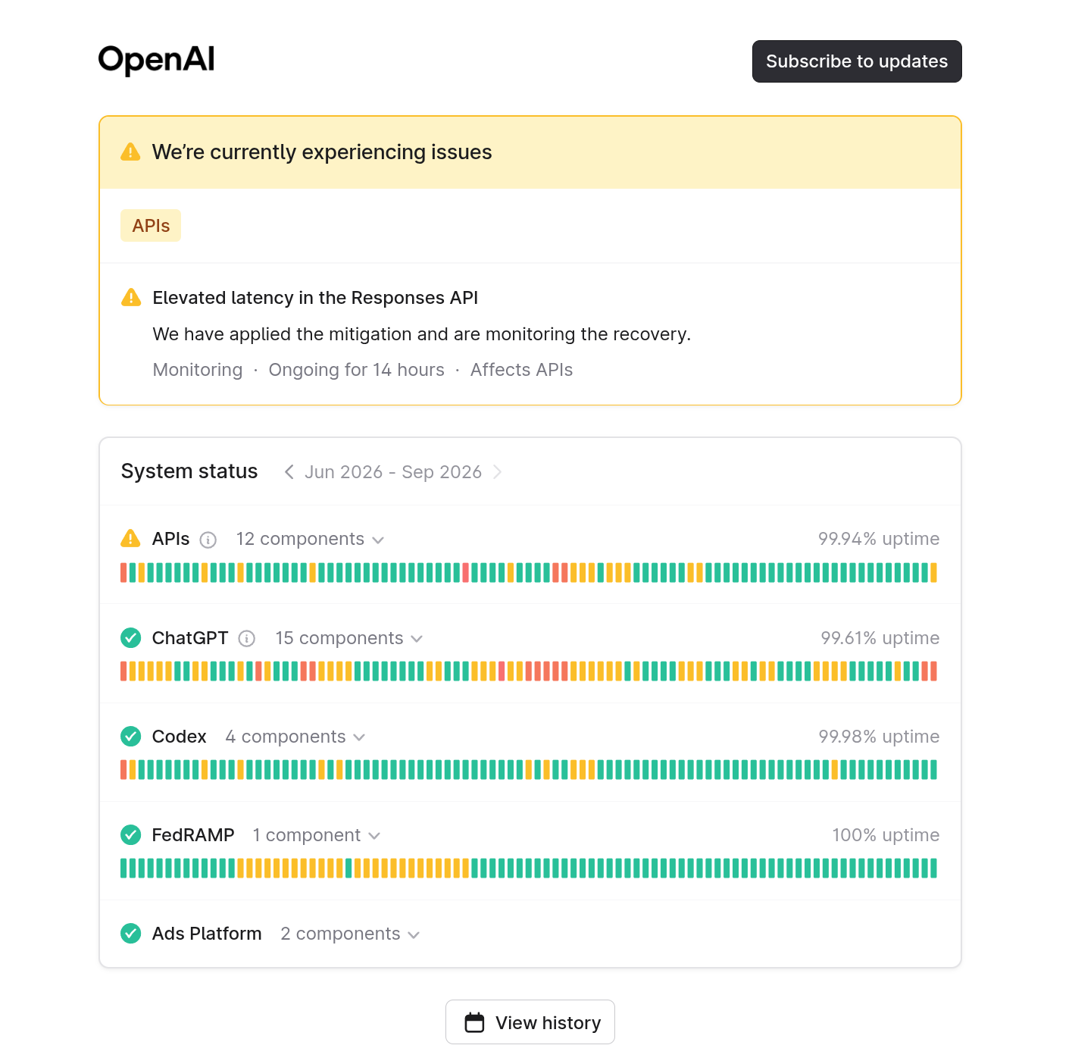
Task: Open View history
Action: tap(530, 1022)
